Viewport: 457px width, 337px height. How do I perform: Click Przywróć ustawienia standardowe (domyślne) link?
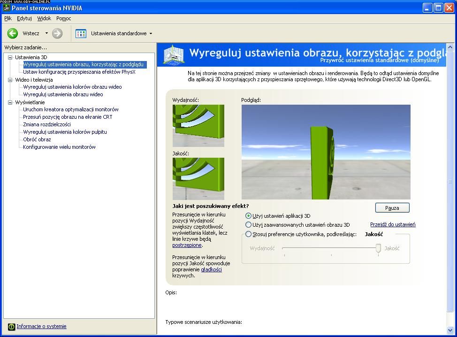(379, 61)
